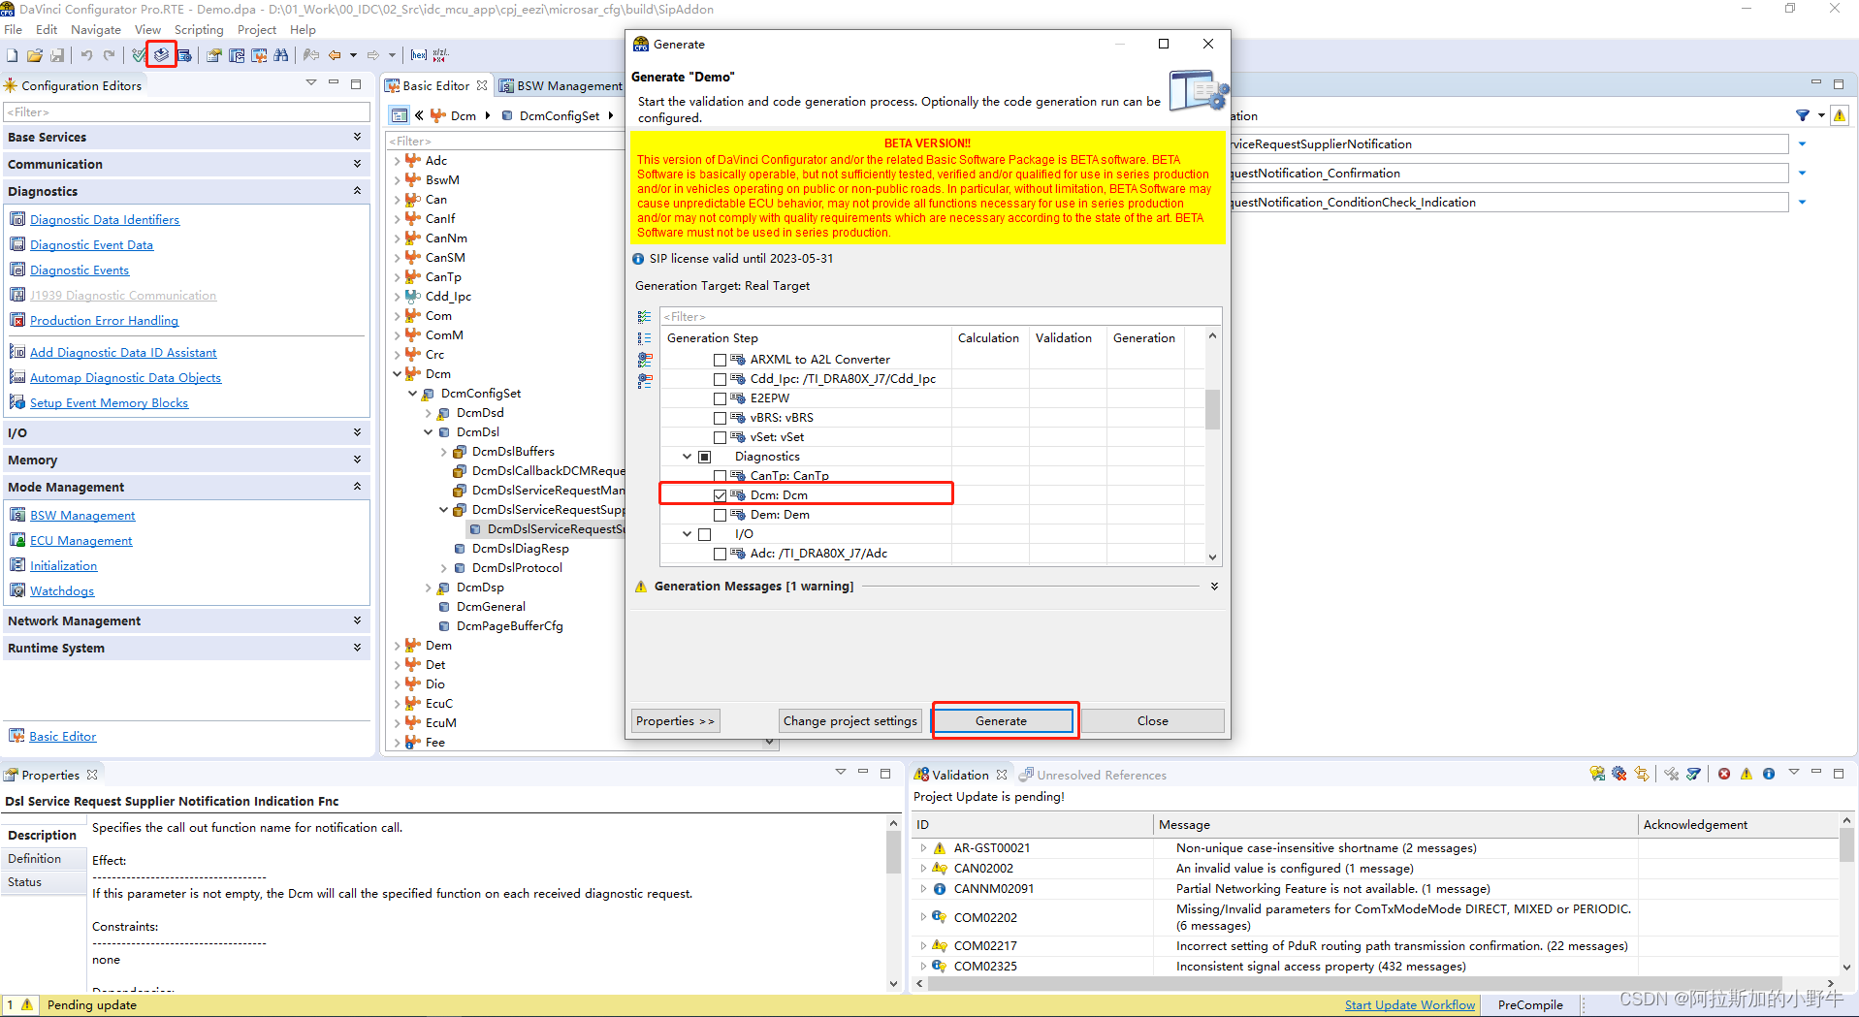Check the Dem: Dem checkbox
The image size is (1859, 1017).
(x=720, y=515)
